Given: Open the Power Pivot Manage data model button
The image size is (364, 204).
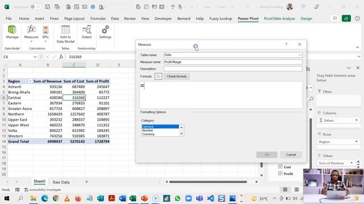Looking at the screenshot, I should 12,32.
